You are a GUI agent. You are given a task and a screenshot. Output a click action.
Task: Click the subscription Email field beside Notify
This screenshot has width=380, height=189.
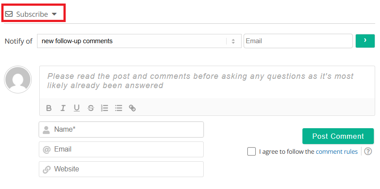pyautogui.click(x=298, y=41)
